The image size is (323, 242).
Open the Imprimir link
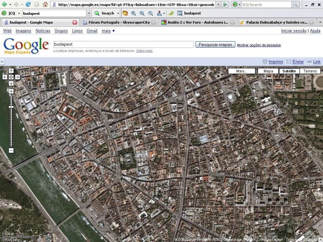point(276,62)
